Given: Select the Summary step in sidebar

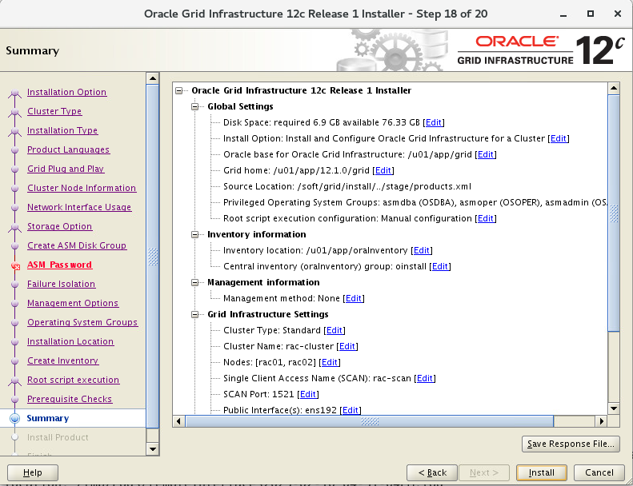Looking at the screenshot, I should click(48, 418).
